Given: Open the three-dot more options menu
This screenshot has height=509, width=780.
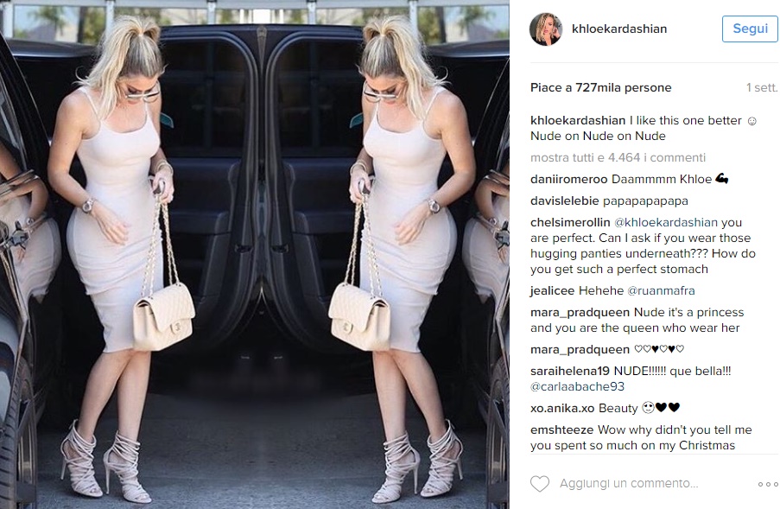Looking at the screenshot, I should (x=768, y=484).
